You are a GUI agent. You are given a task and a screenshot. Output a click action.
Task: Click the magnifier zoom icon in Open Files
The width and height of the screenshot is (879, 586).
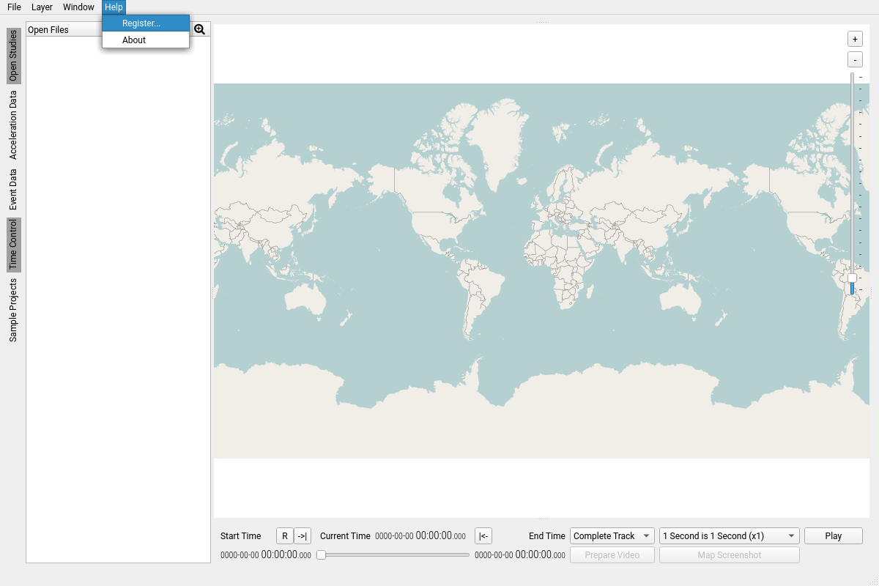[199, 29]
